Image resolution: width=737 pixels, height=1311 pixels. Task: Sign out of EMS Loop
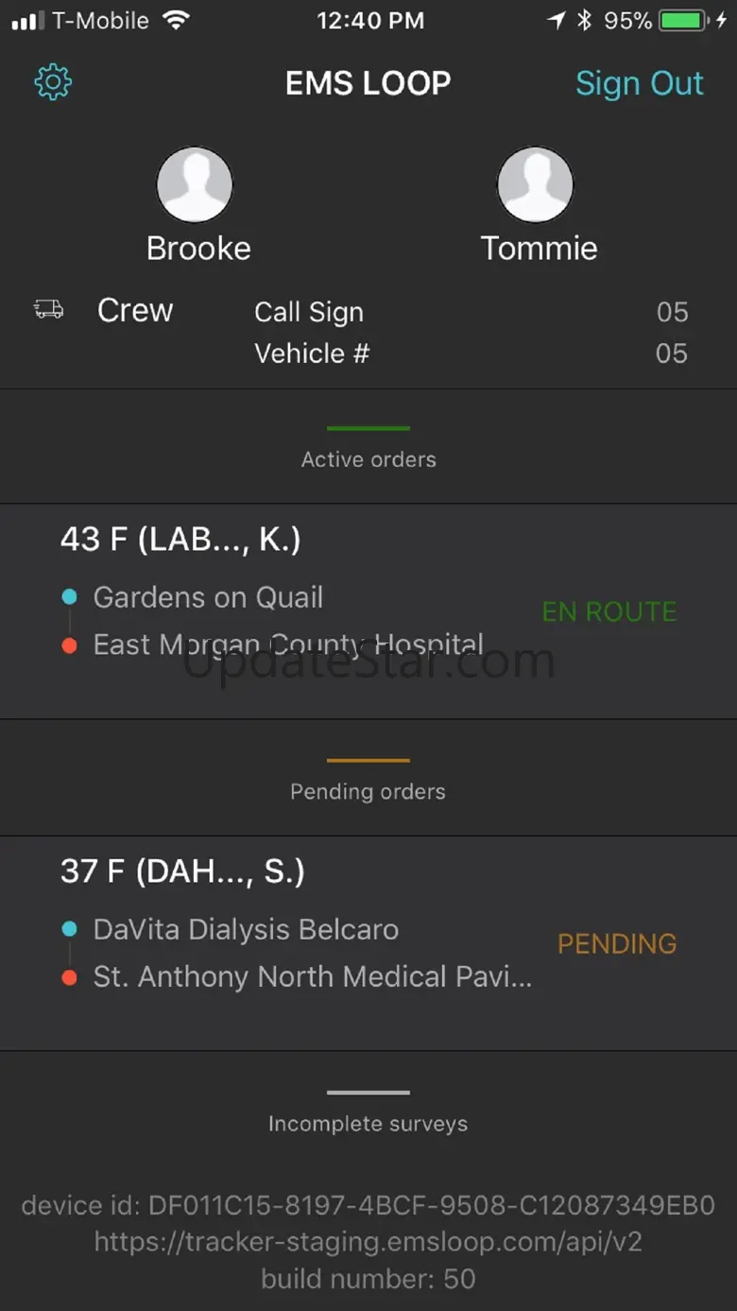640,83
